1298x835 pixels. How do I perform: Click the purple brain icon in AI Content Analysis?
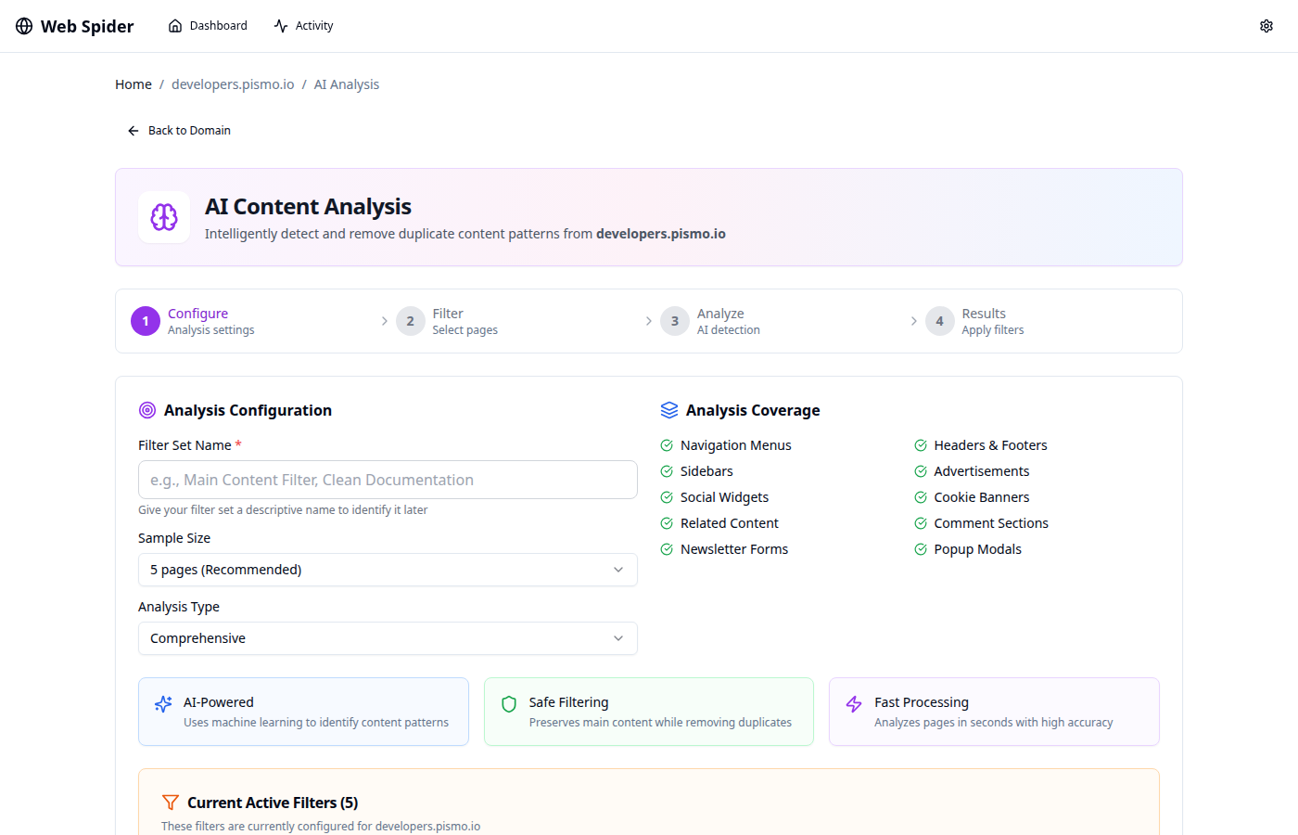[x=164, y=217]
